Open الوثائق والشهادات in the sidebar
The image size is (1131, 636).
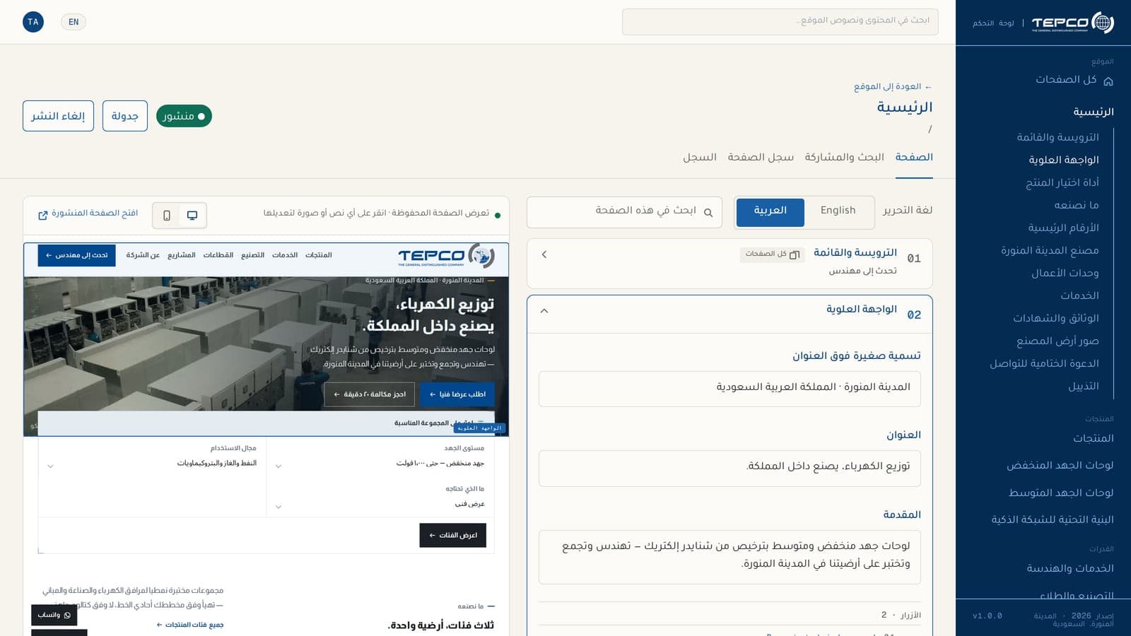point(1055,318)
